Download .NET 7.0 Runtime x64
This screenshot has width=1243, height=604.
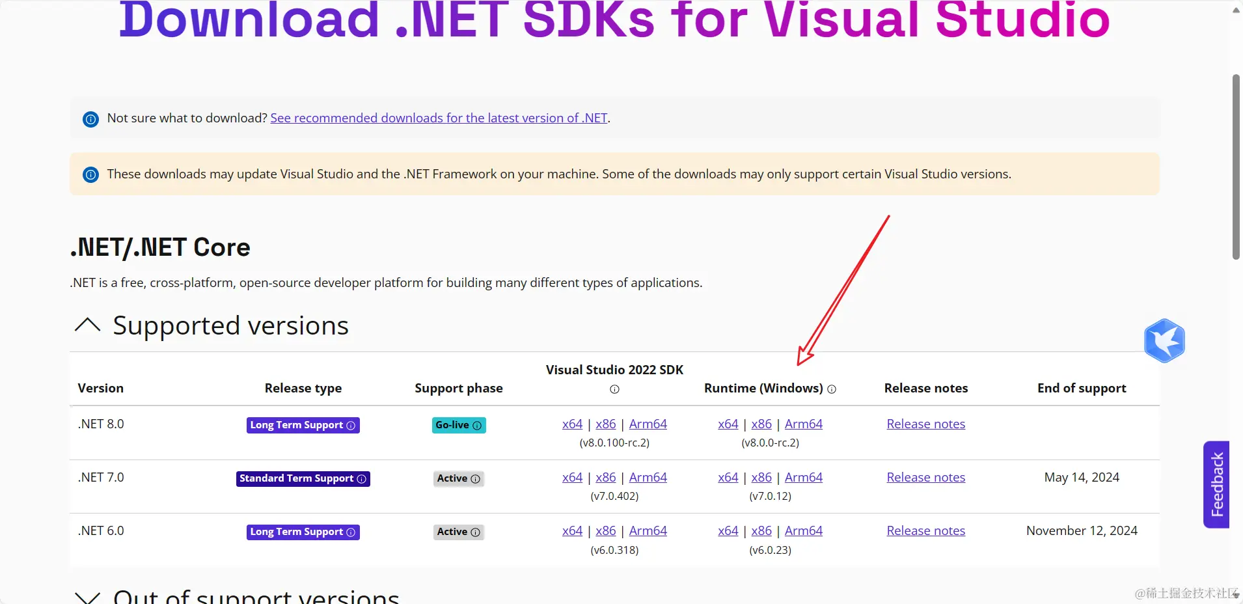click(728, 477)
